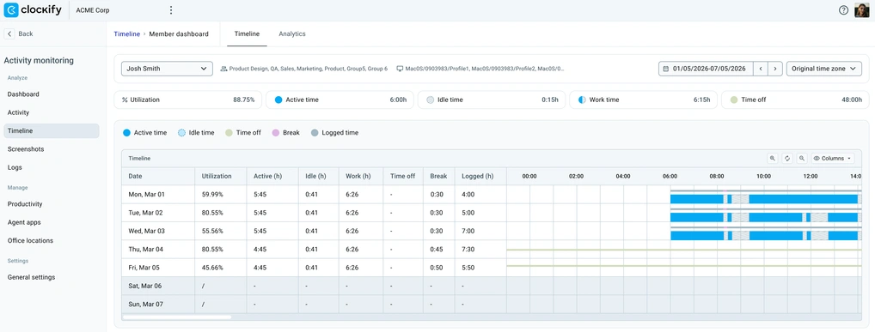Open Activity in the sidebar
Screen dimensions: 875x332
coord(18,112)
